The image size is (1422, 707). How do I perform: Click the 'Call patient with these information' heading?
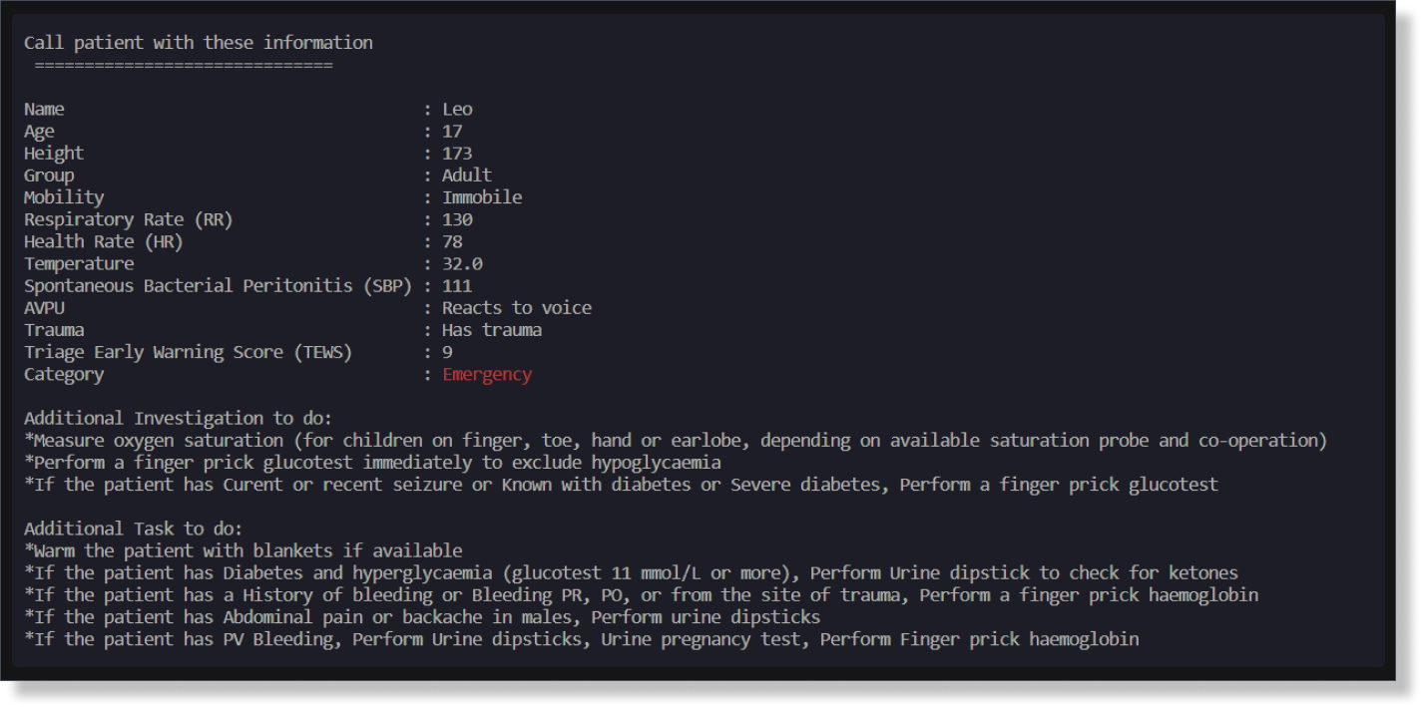click(199, 43)
